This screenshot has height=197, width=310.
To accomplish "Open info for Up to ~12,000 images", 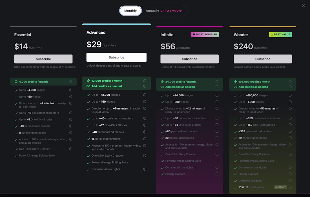I will tap(145, 95).
